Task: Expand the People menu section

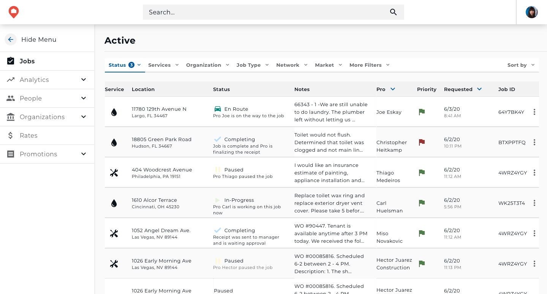Action: pyautogui.click(x=84, y=98)
